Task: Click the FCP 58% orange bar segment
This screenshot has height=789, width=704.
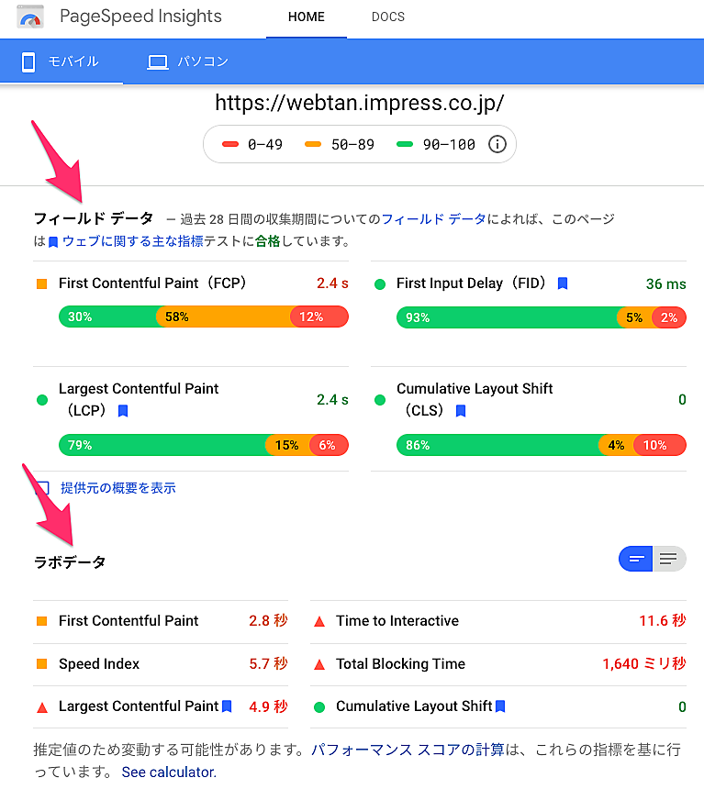Action: (223, 317)
